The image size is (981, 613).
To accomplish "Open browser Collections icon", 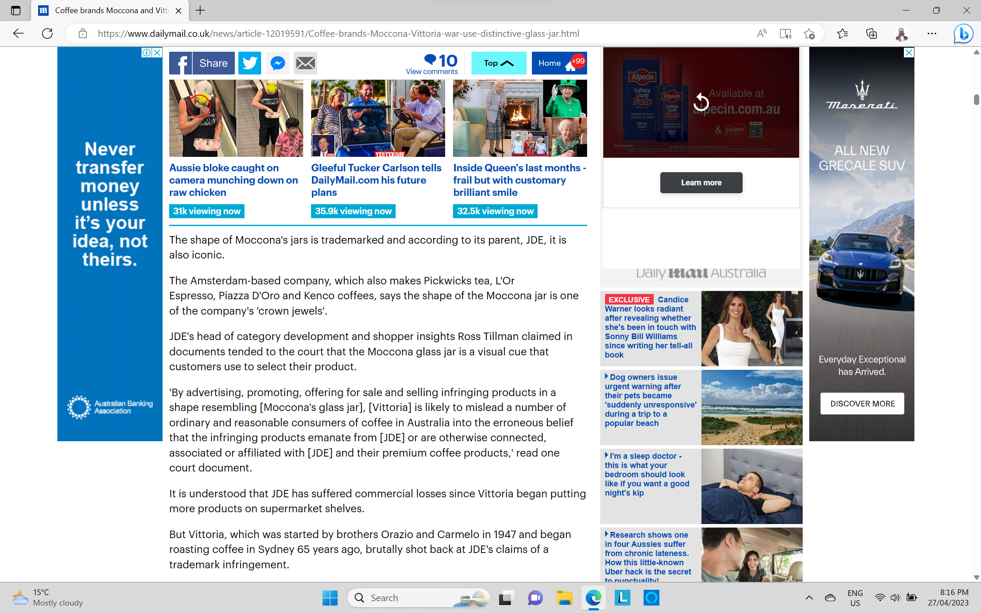I will 871,34.
